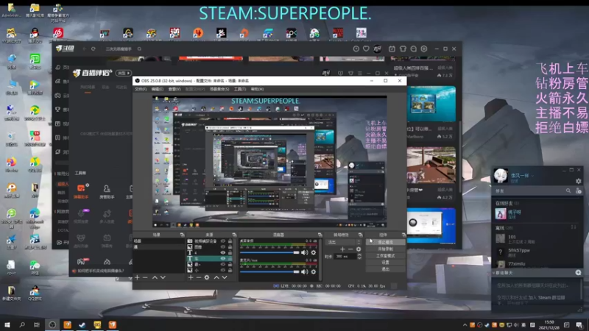Open transition properties gear icon
589x331 pixels.
(359, 249)
